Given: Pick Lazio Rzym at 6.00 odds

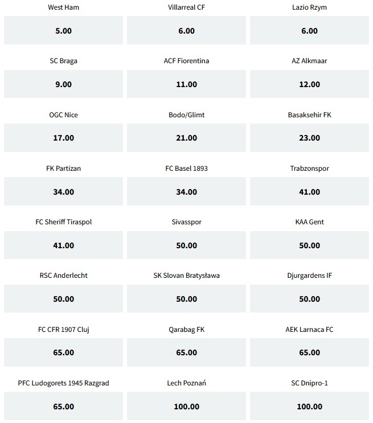Looking at the screenshot, I should tap(309, 31).
